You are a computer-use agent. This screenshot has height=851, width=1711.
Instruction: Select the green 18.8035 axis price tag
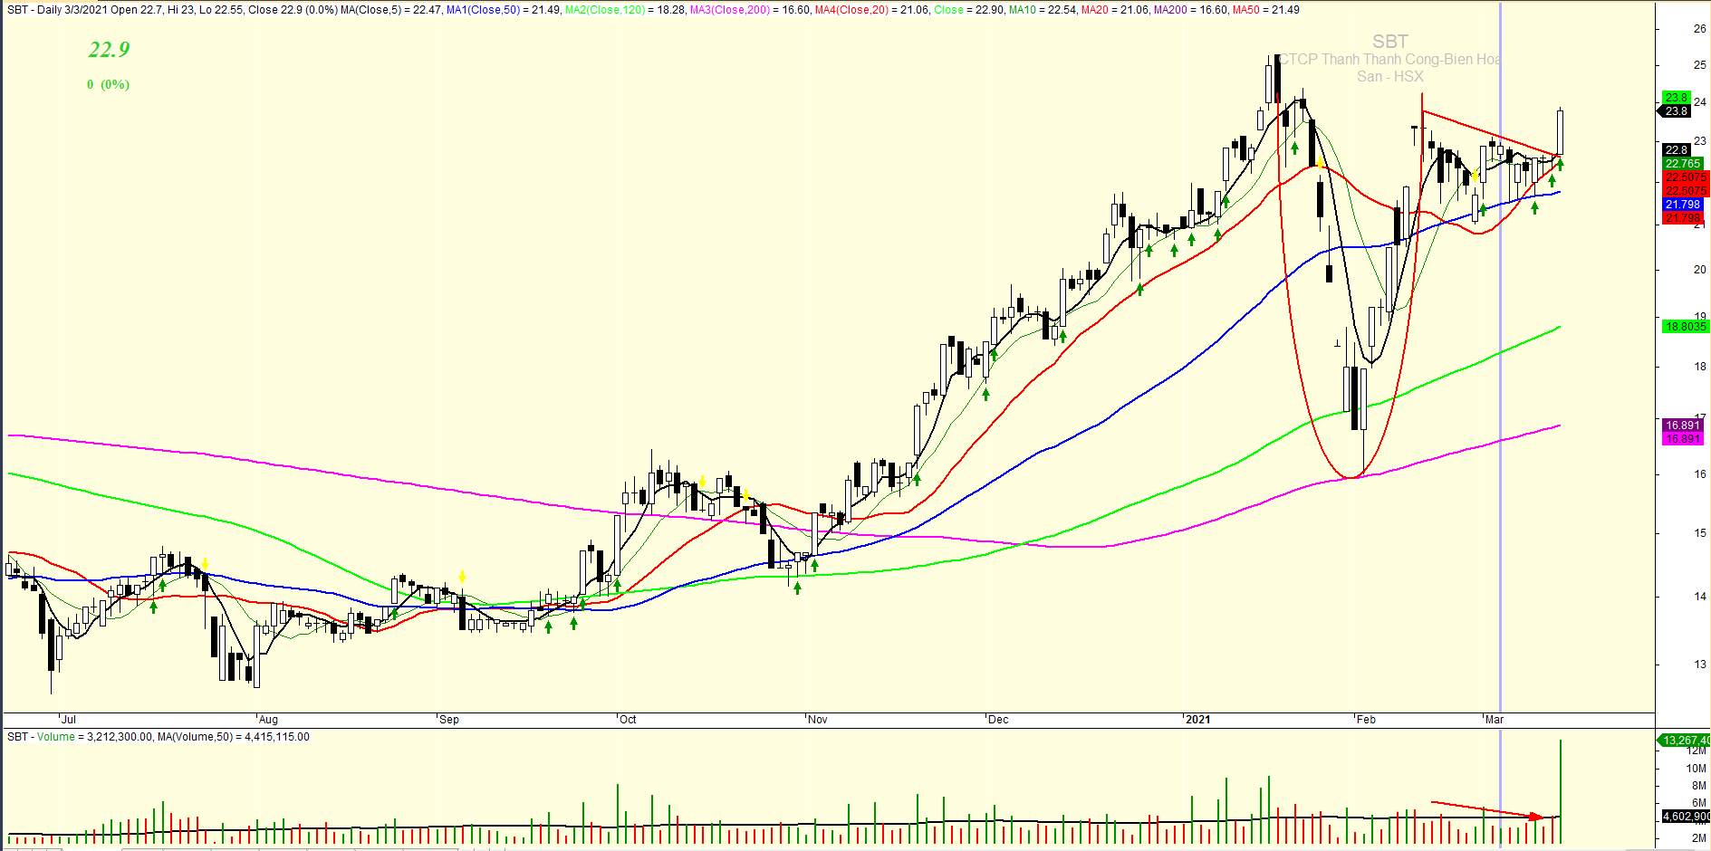(x=1684, y=327)
